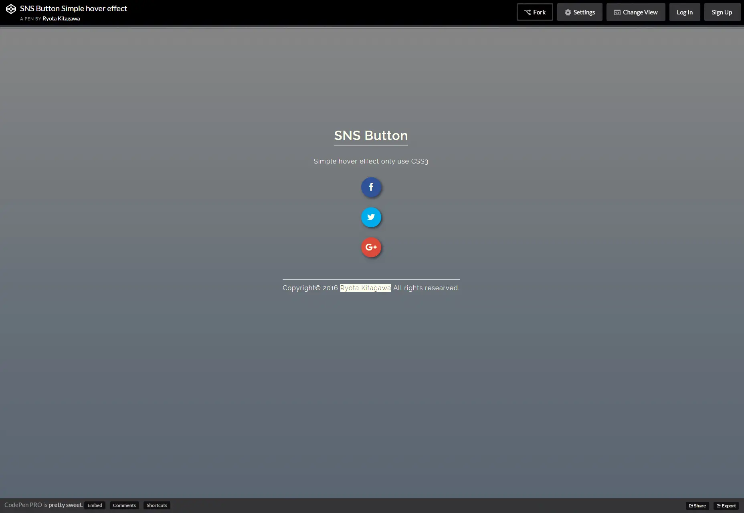
Task: Click author link Ryota Kitagawa in header
Action: (61, 18)
